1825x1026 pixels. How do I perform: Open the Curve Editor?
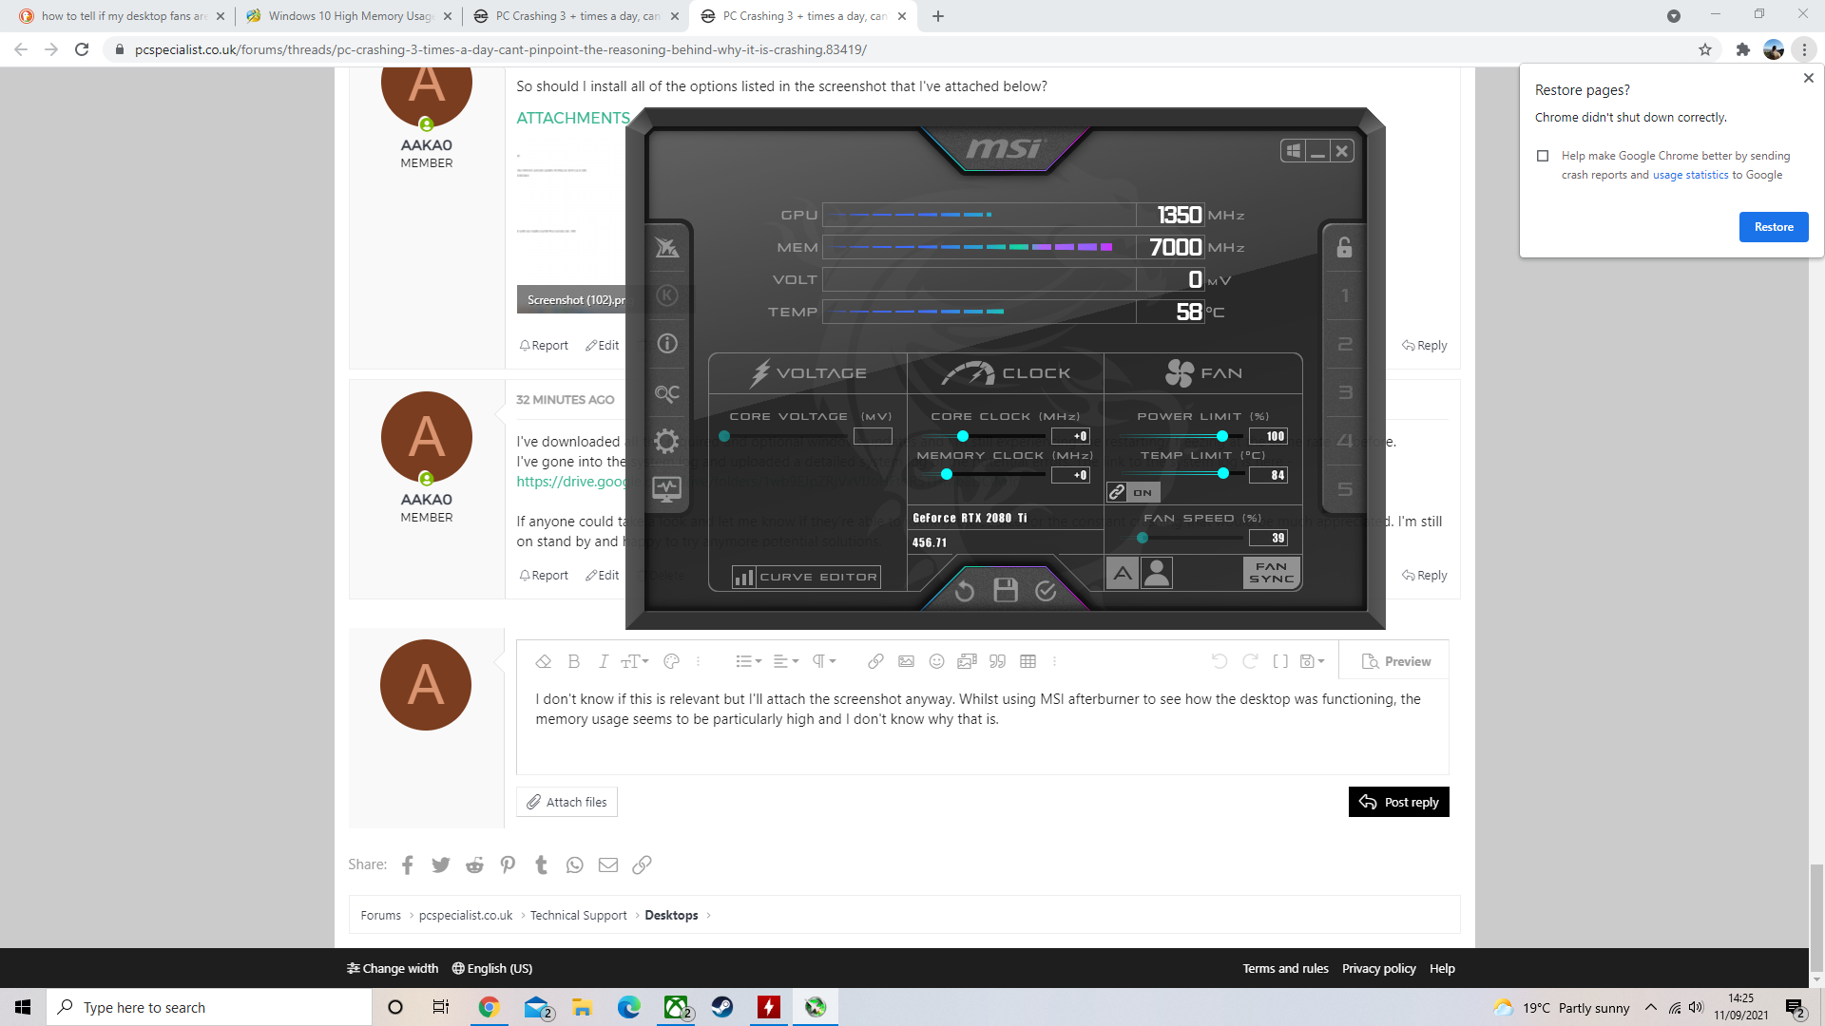[806, 577]
